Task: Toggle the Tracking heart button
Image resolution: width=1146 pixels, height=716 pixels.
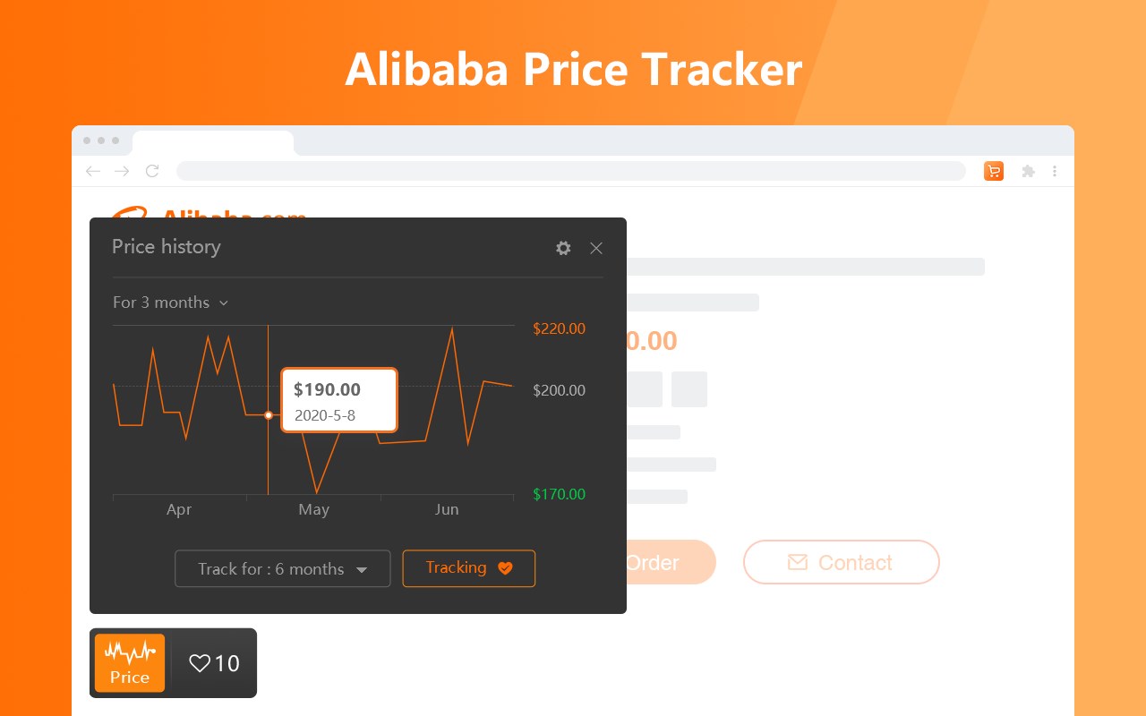Action: 468,568
